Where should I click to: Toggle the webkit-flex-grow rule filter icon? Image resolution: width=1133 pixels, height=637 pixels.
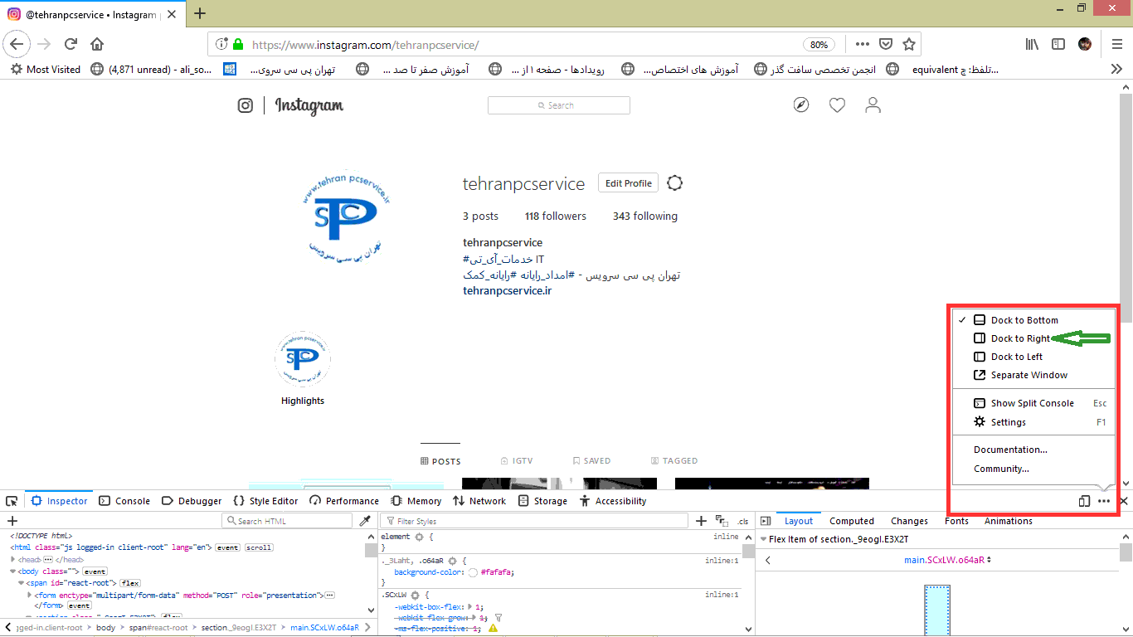coord(498,618)
